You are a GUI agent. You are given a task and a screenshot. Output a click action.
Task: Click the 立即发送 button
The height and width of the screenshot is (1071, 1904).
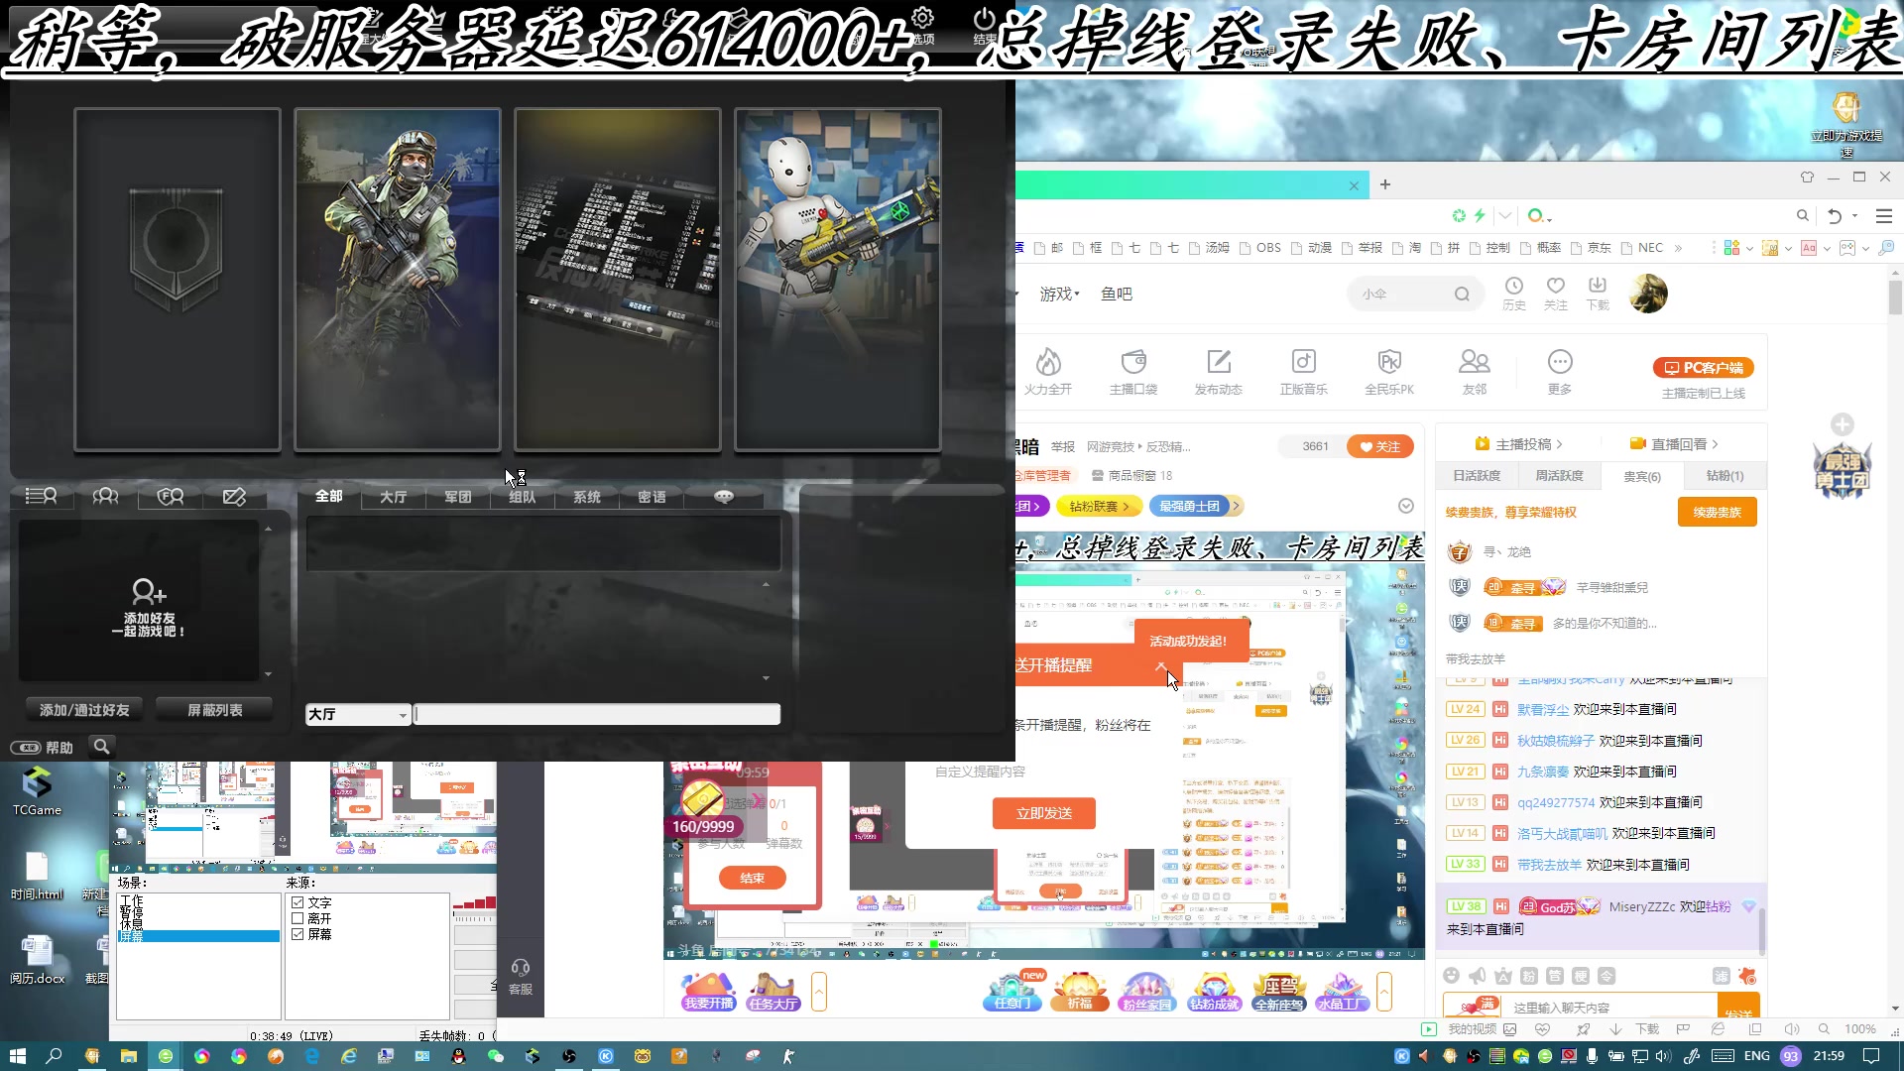pyautogui.click(x=1043, y=813)
